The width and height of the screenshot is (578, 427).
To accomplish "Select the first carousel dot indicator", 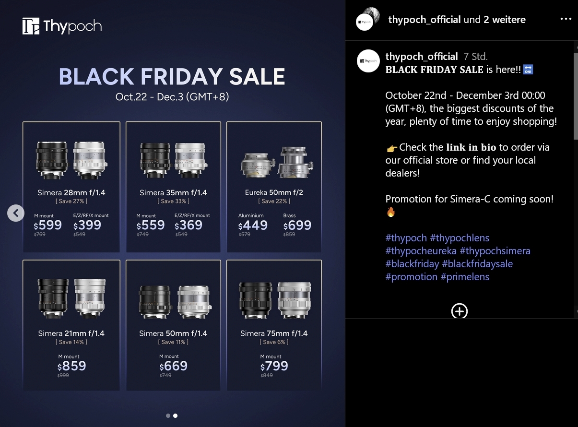I will pos(168,415).
